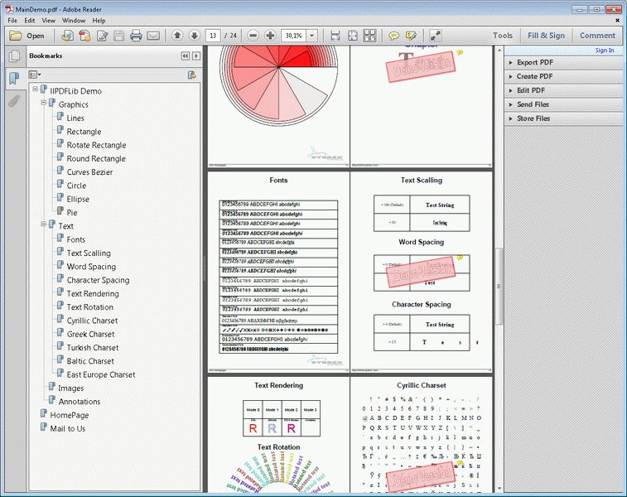This screenshot has height=497, width=627.
Task: Click the expand bookmarks panel arrow
Action: 196,56
